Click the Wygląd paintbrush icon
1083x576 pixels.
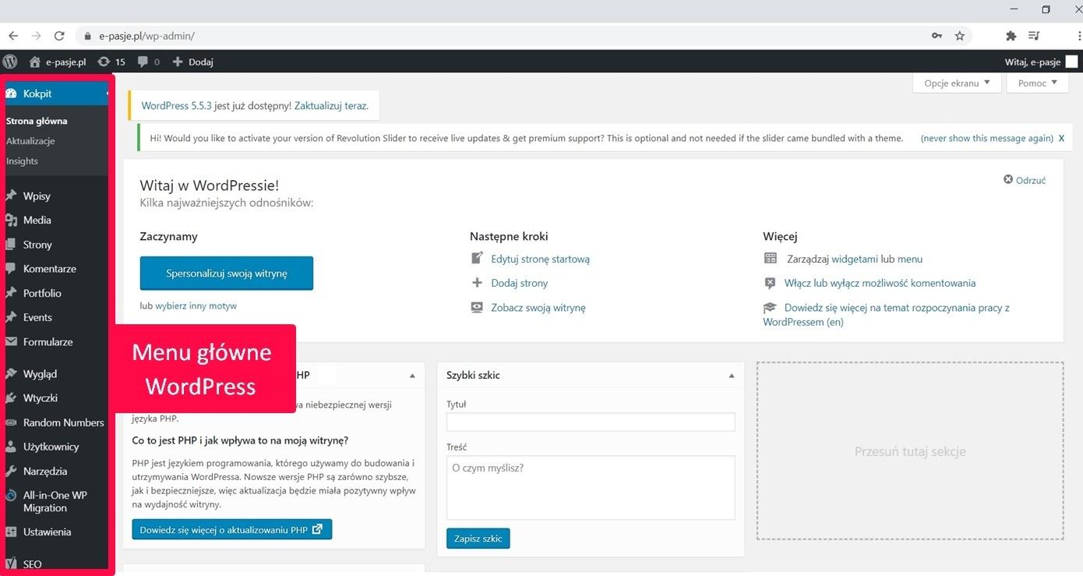click(x=12, y=373)
